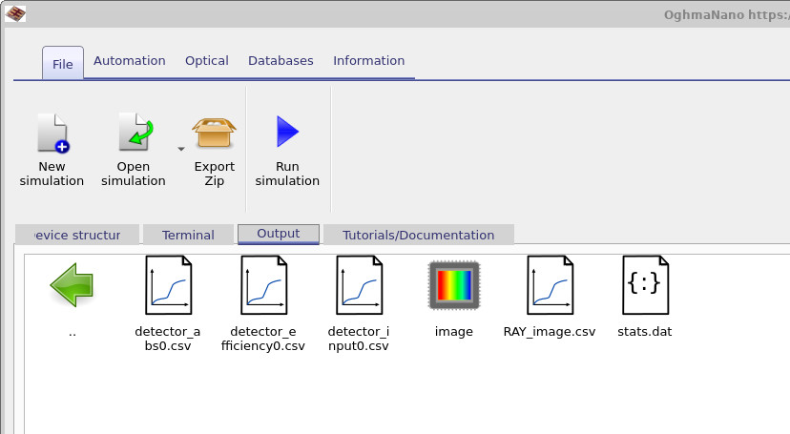Open the rainbow image icon
790x434 pixels.
click(x=454, y=285)
